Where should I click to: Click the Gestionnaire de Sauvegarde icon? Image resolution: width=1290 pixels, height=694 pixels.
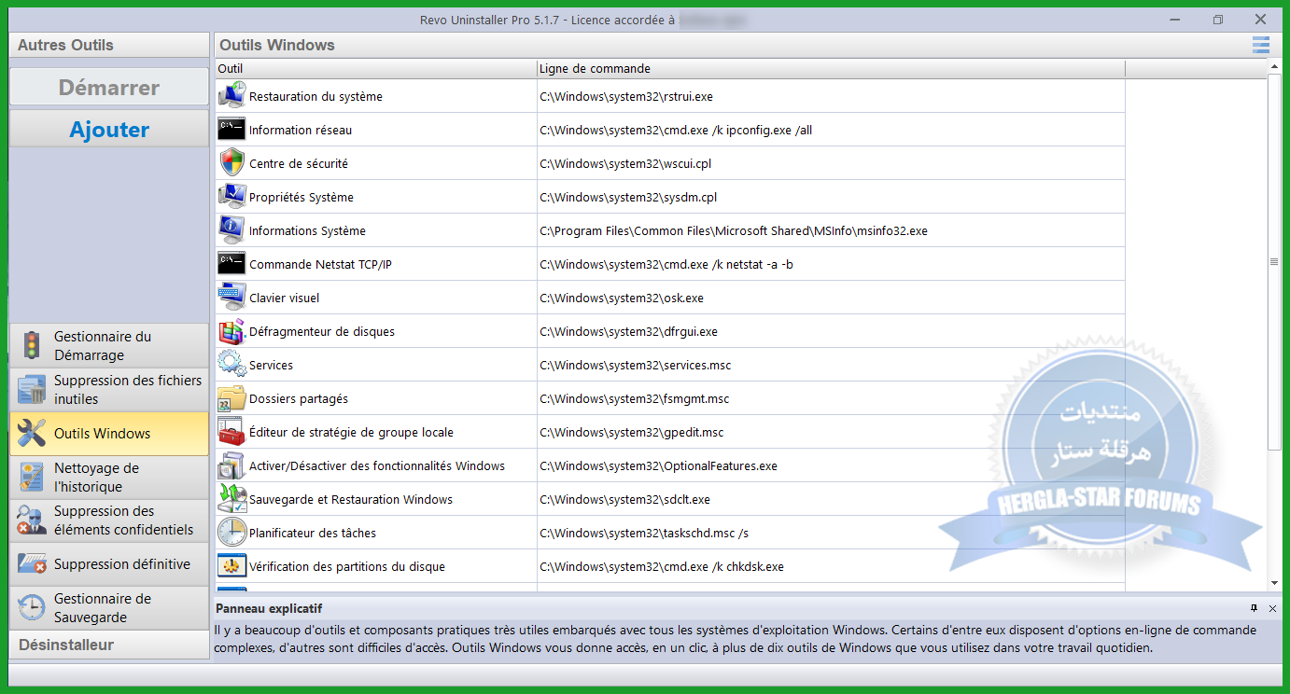coord(32,608)
